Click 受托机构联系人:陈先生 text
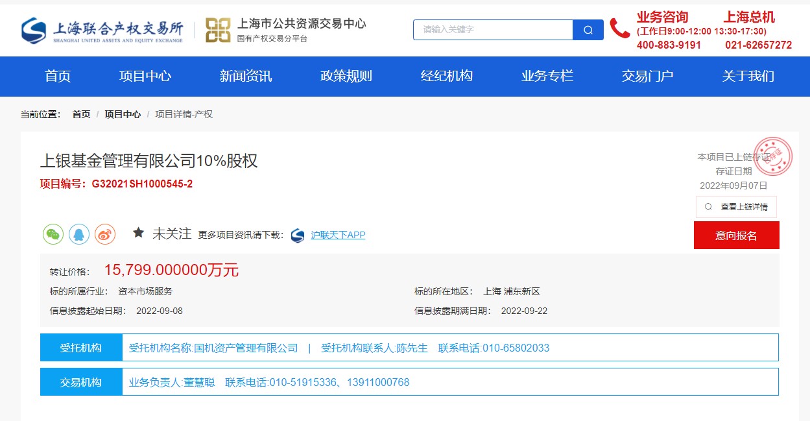Viewport: 810px width, 421px height. click(x=375, y=348)
